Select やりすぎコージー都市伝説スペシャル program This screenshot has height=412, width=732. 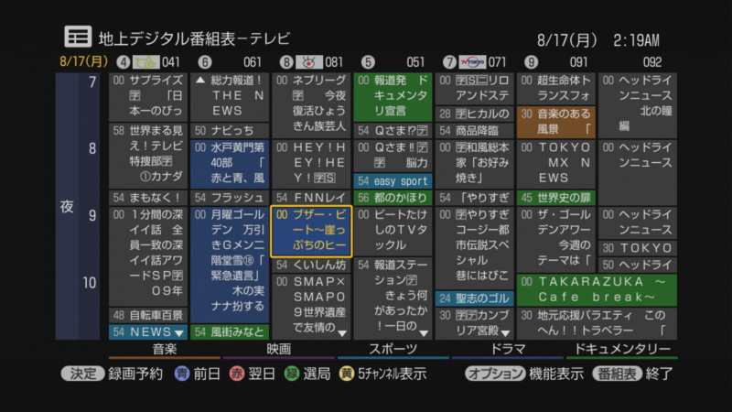[x=474, y=248]
